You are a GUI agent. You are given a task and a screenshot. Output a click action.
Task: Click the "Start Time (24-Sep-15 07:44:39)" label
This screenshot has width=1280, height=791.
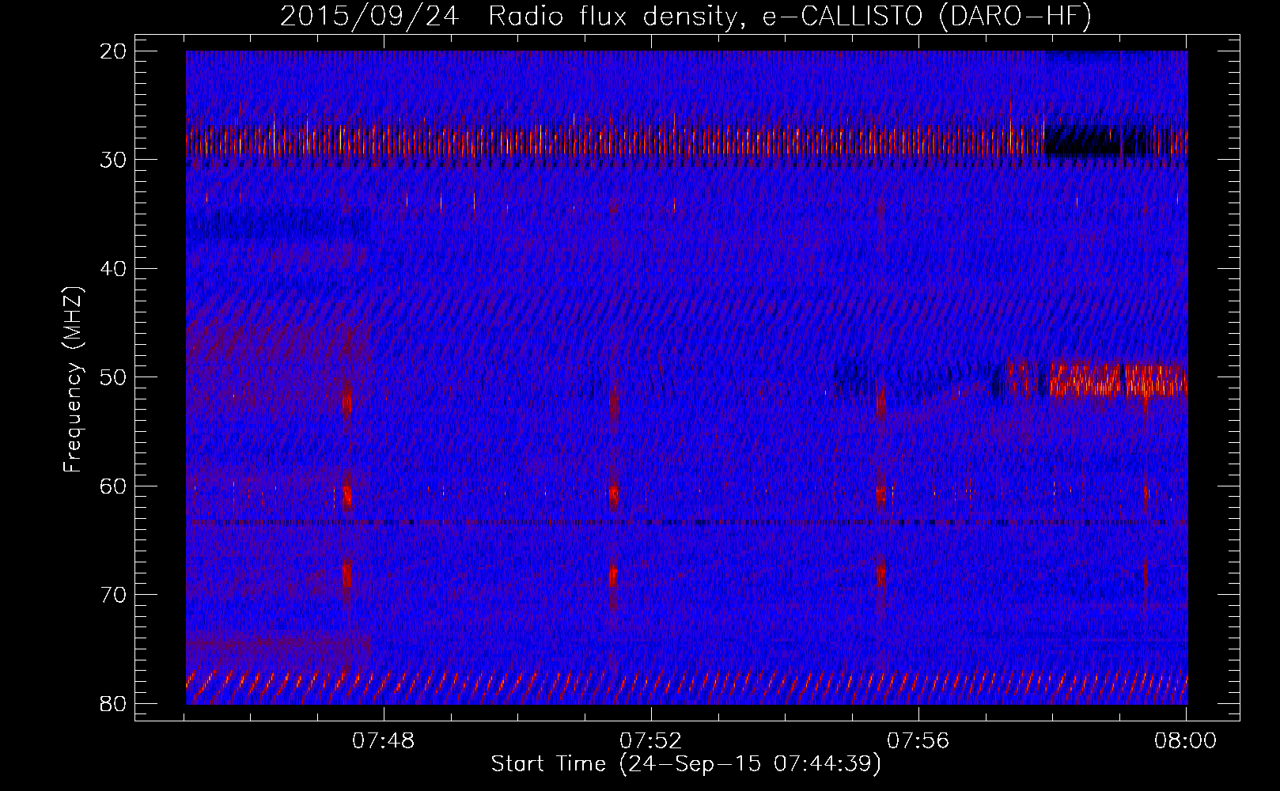(x=686, y=764)
